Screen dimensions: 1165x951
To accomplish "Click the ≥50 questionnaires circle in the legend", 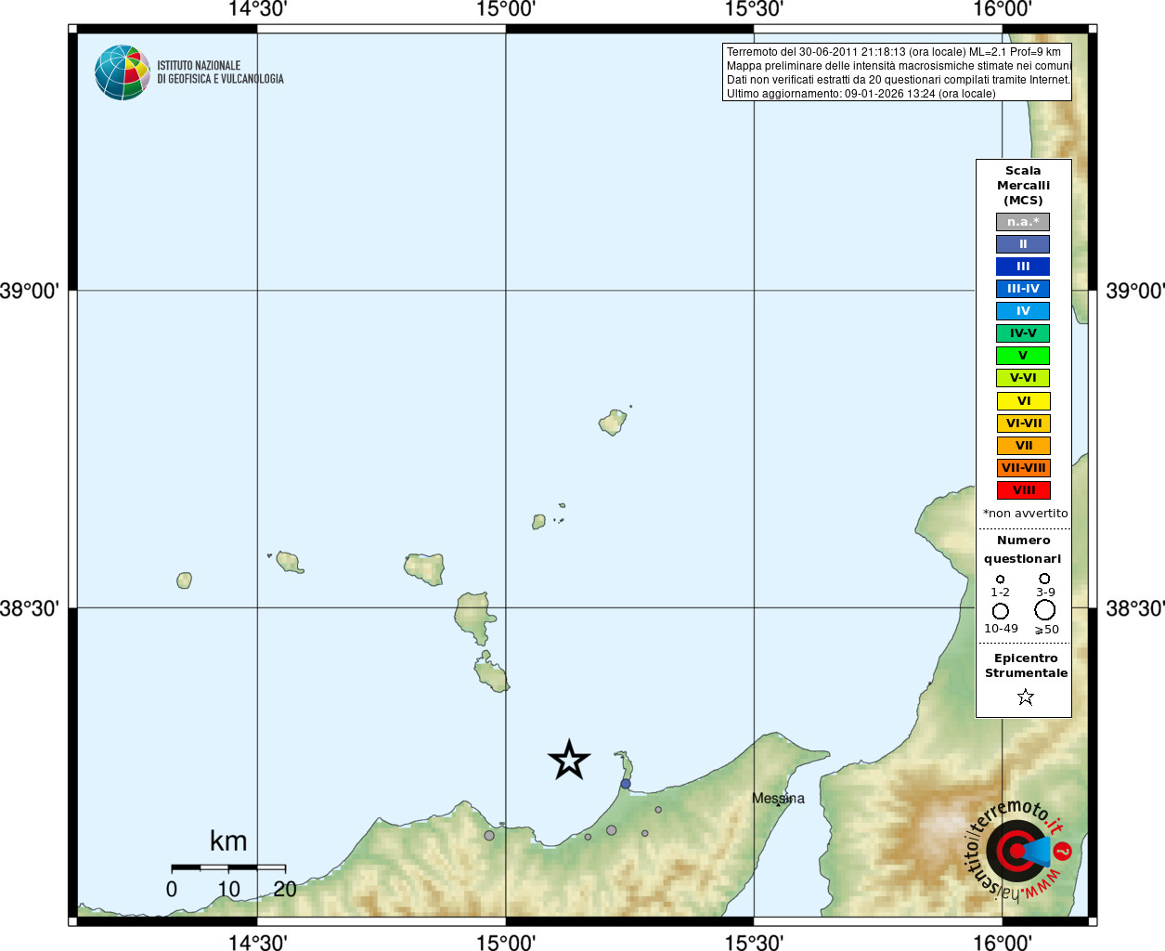I will click(x=1045, y=610).
